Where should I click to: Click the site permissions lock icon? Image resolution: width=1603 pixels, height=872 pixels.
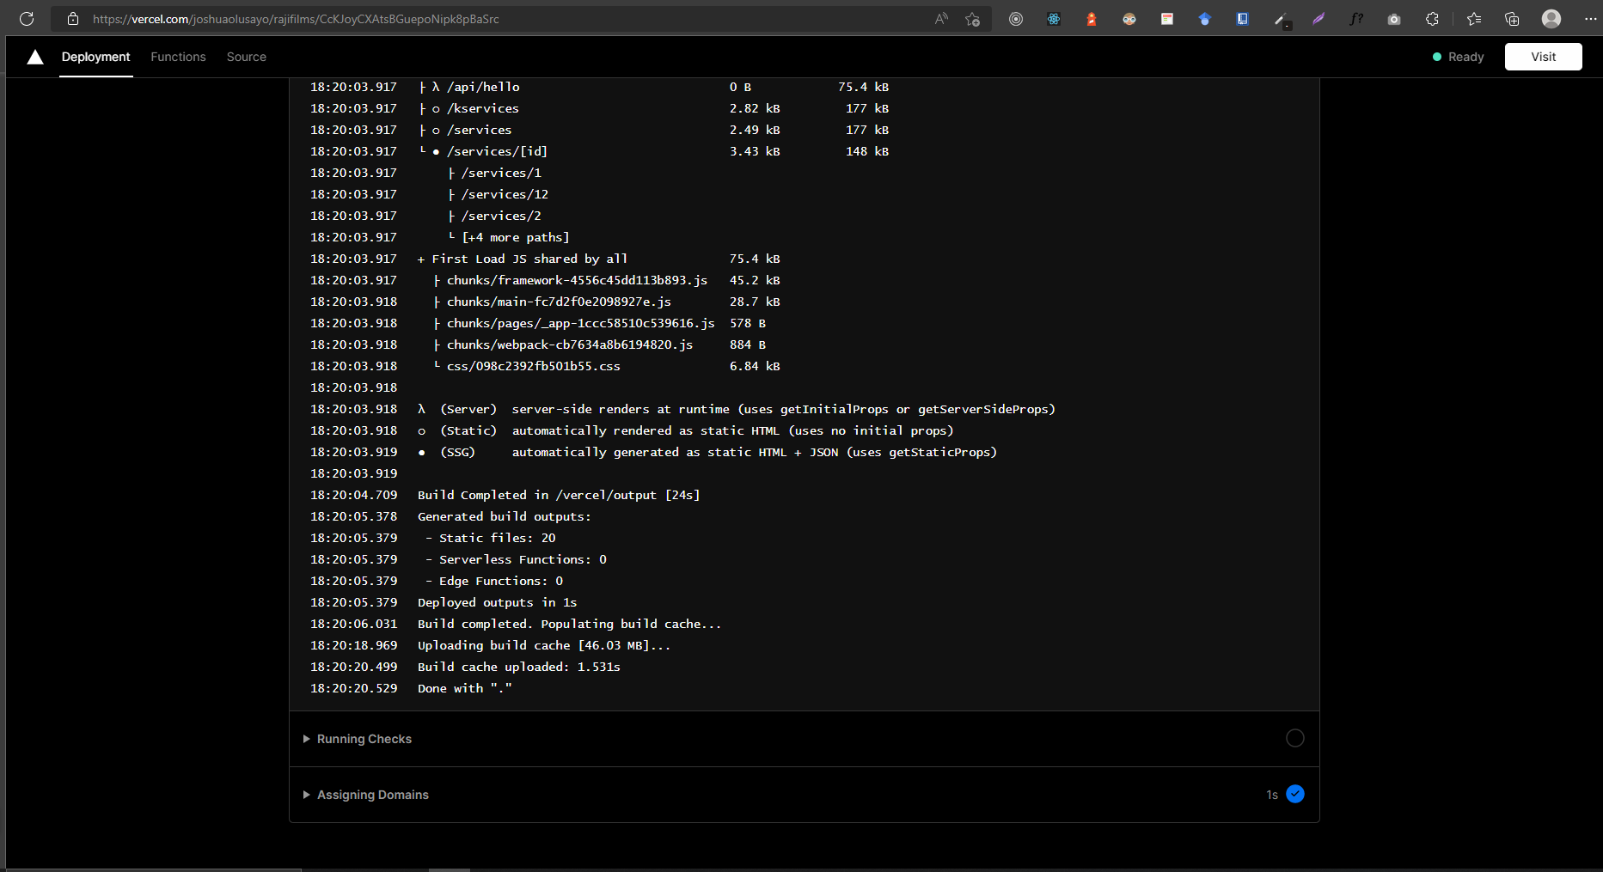click(73, 18)
